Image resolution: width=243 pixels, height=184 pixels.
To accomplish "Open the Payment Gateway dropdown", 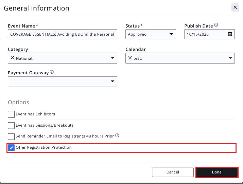I will [x=63, y=81].
